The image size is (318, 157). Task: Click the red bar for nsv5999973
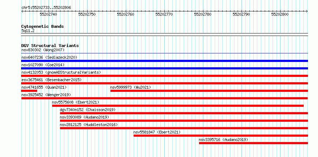(209, 91)
